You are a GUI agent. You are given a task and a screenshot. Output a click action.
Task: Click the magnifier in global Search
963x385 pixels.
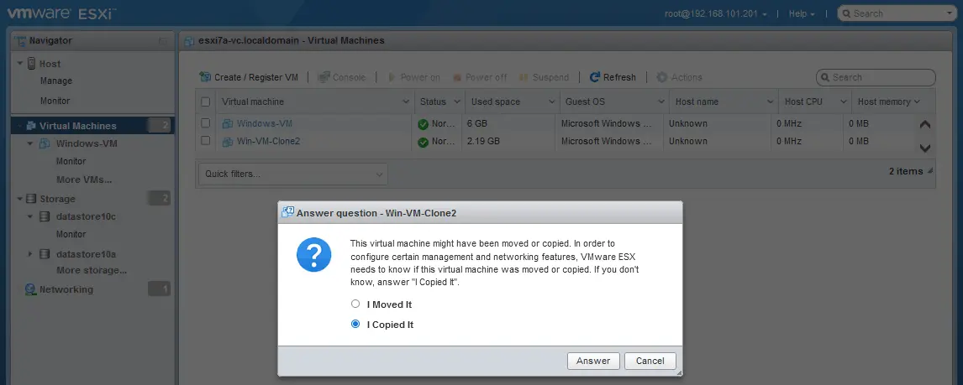(x=846, y=13)
